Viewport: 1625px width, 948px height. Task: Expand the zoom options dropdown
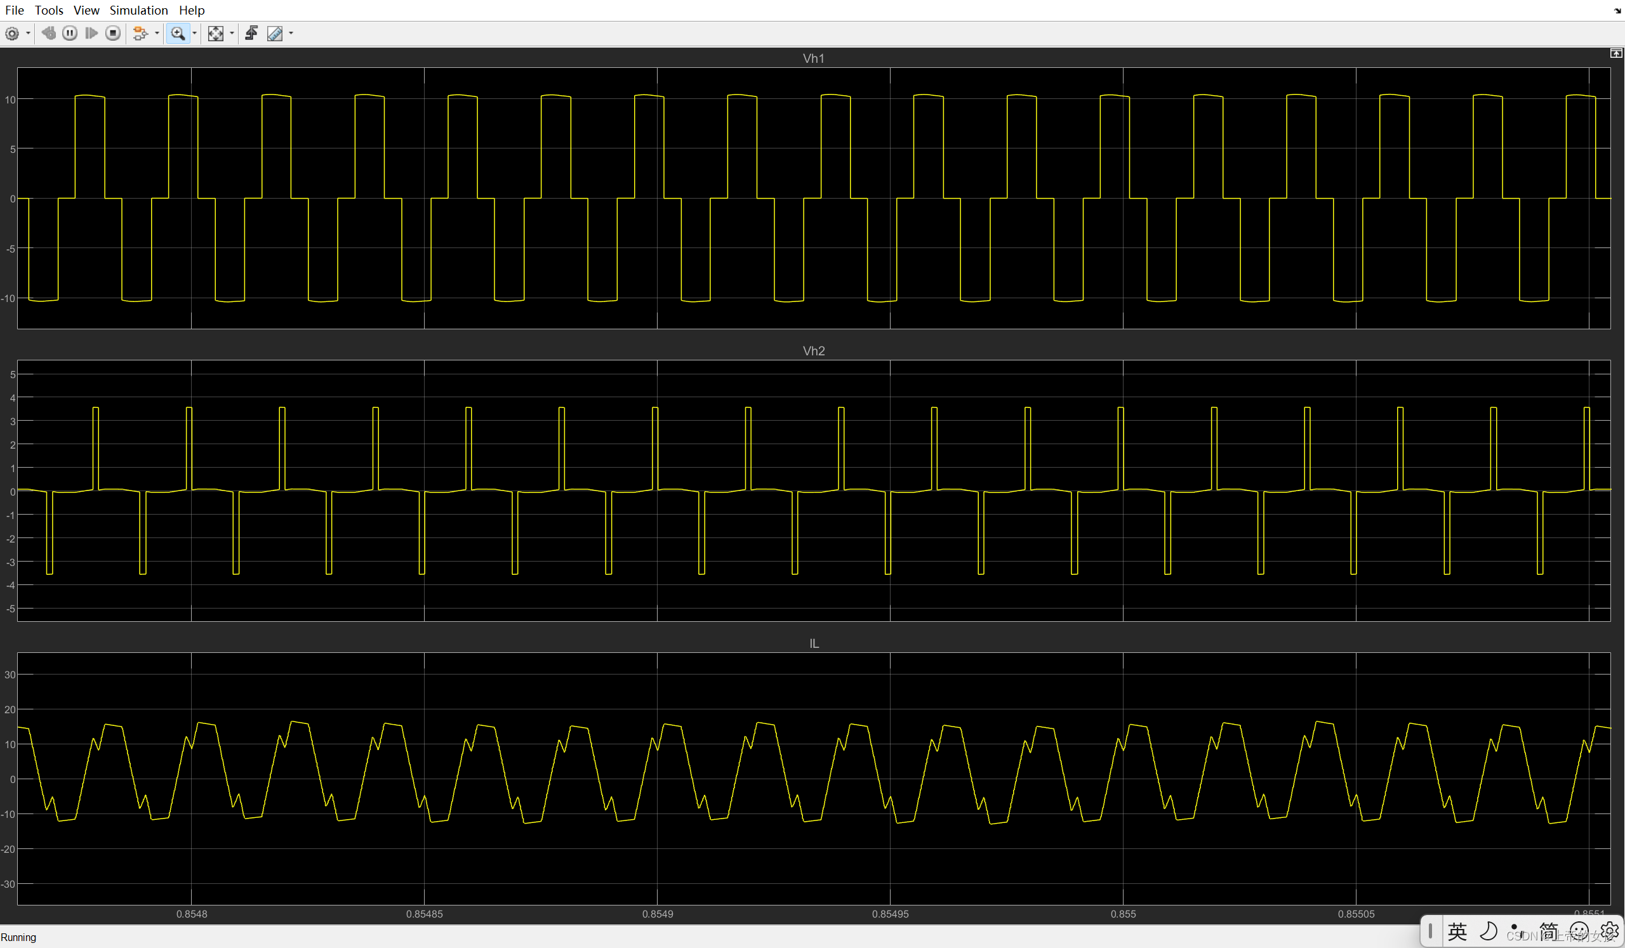coord(193,34)
